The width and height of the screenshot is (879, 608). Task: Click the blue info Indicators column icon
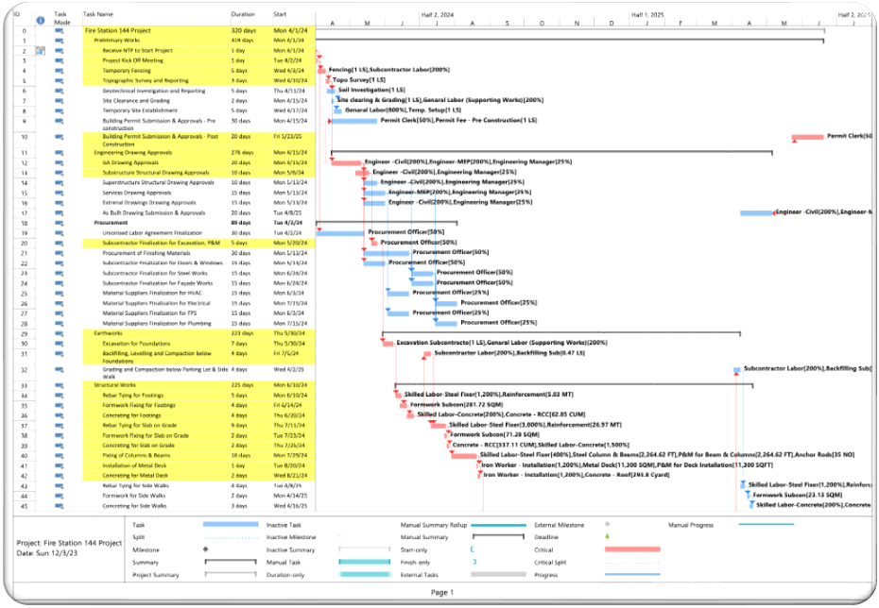40,19
